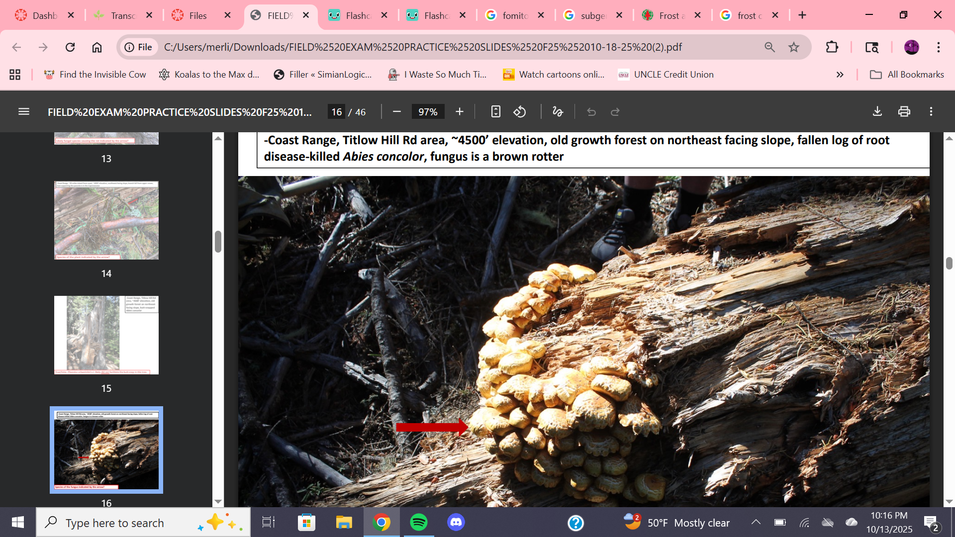Activate the draw annotation tool
Viewport: 955px width, 537px height.
click(558, 112)
